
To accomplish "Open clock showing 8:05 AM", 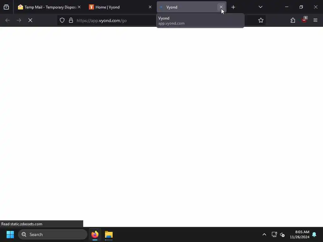I will tap(300, 234).
